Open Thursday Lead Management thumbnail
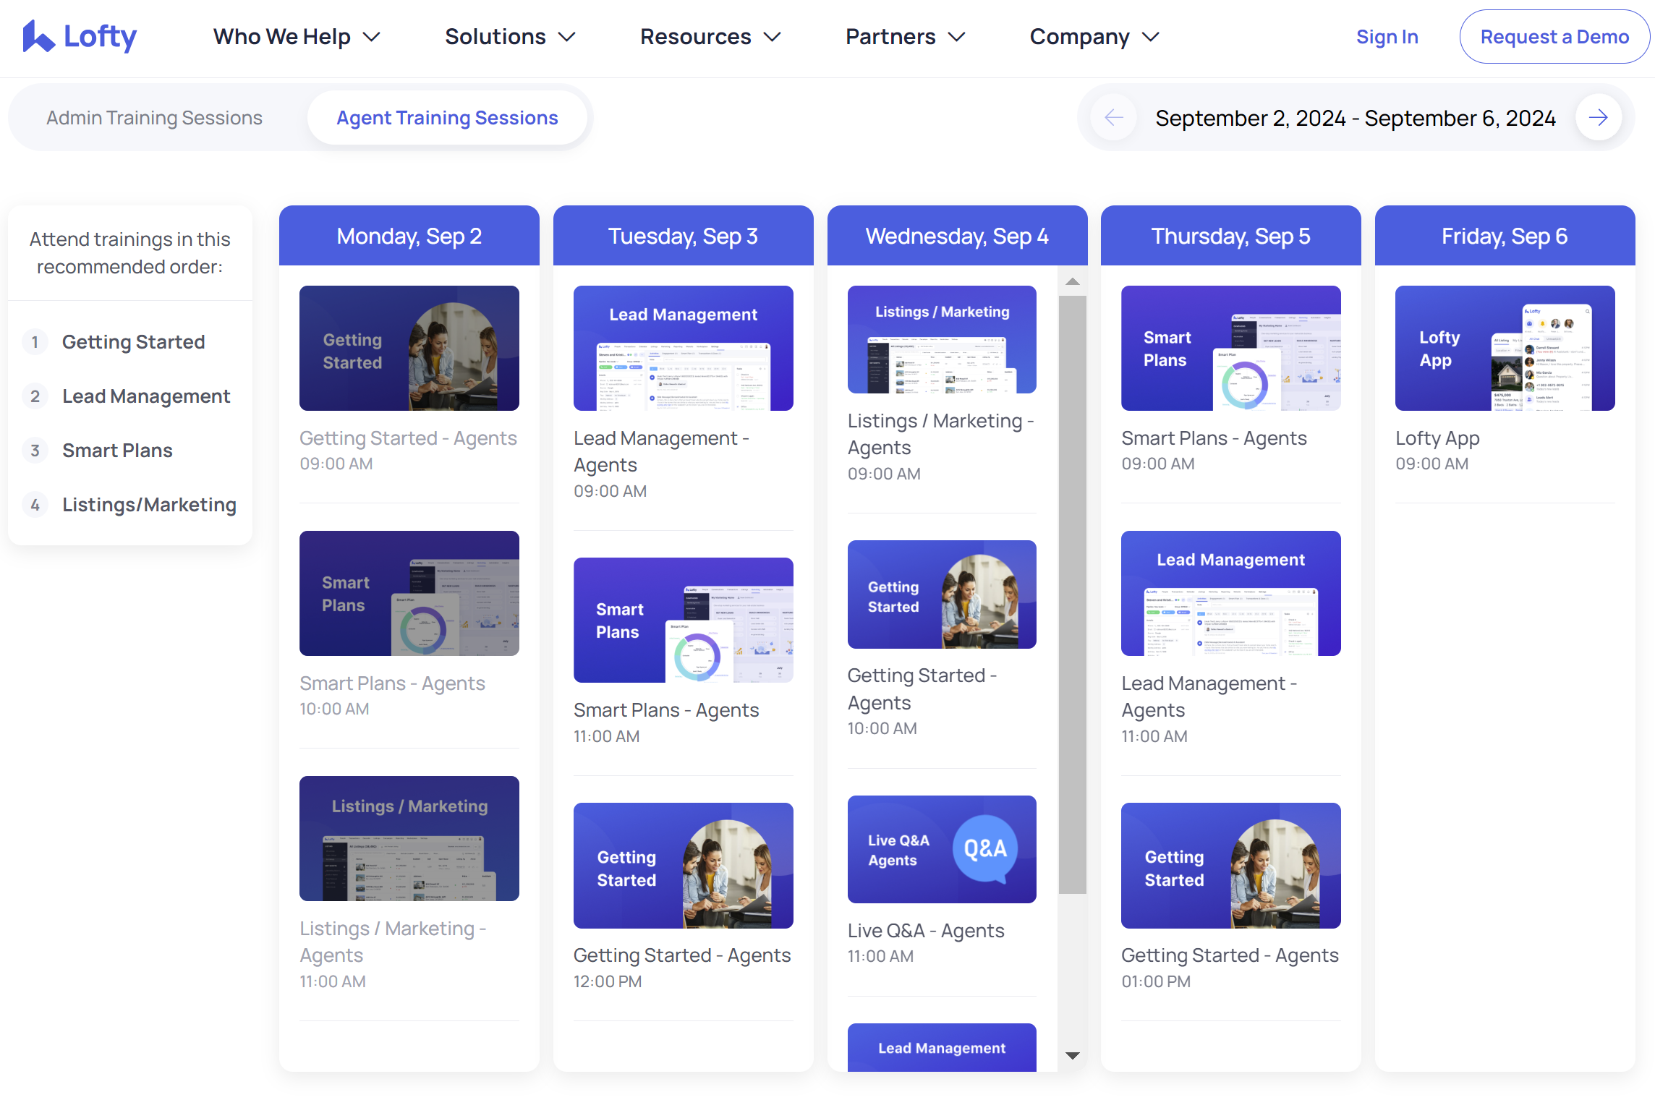This screenshot has height=1100, width=1655. [1231, 593]
